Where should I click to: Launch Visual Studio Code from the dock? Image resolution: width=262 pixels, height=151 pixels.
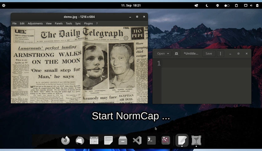pyautogui.click(x=137, y=140)
